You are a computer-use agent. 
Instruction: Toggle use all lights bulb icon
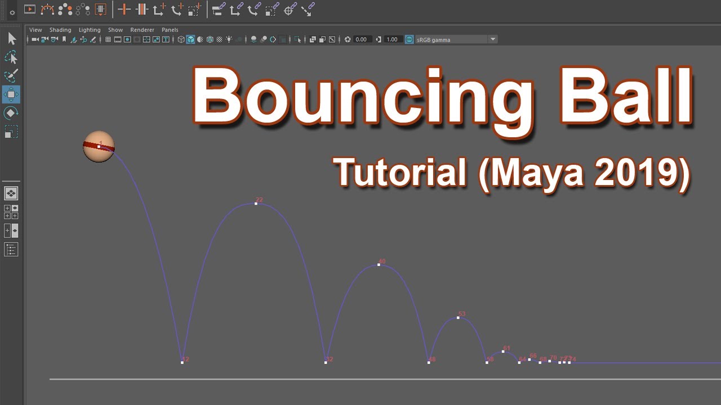coord(229,39)
